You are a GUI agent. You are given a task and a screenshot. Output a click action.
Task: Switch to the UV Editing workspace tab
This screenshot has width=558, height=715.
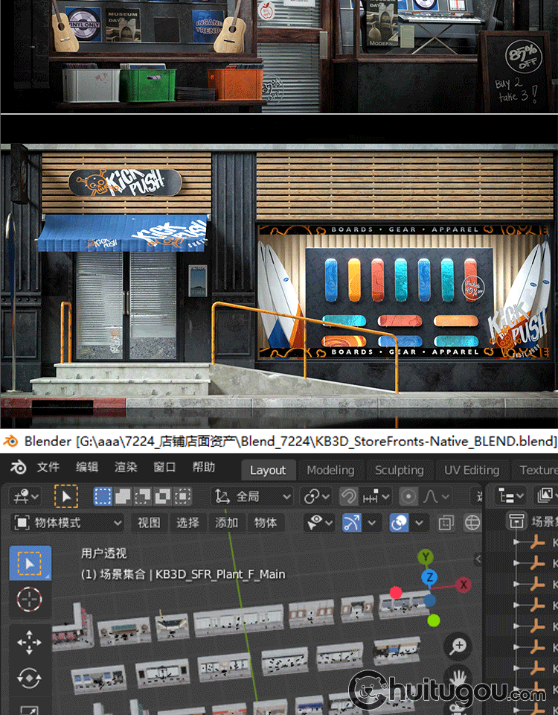(472, 470)
